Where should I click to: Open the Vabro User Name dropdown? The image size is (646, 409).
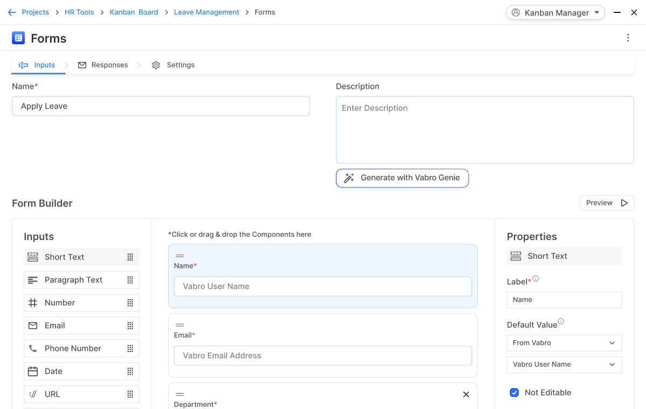[564, 364]
